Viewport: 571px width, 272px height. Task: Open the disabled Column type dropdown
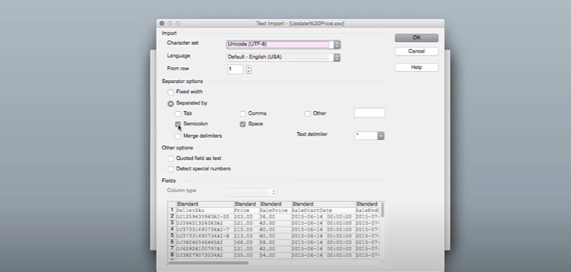tap(252, 192)
